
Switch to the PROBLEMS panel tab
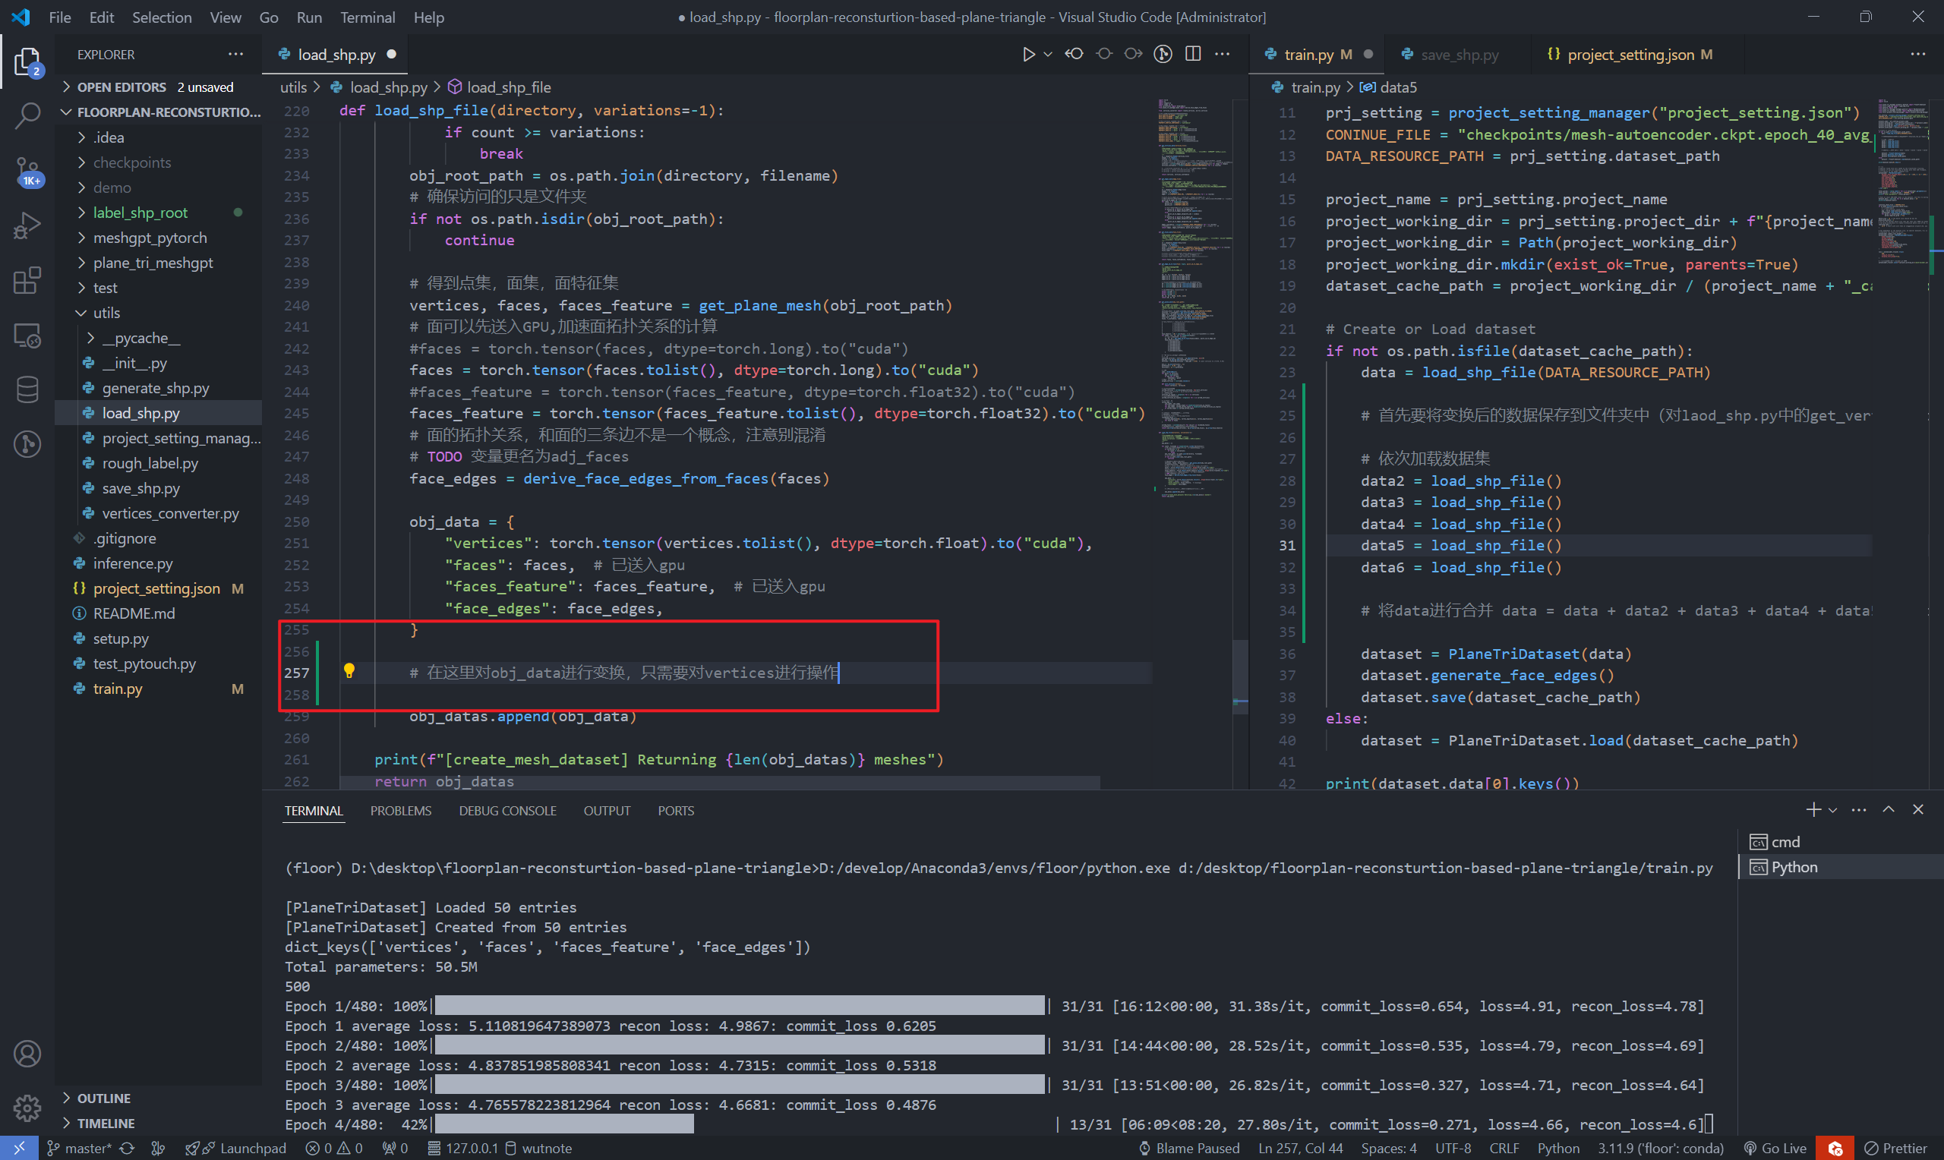click(x=401, y=811)
